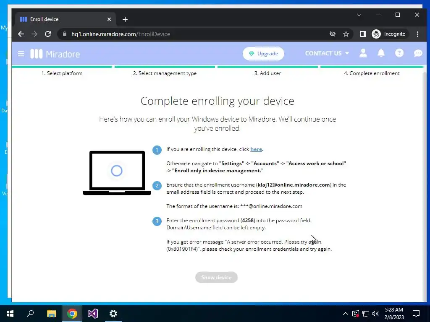Image resolution: width=430 pixels, height=322 pixels.
Task: View site information lock icon
Action: tap(65, 34)
